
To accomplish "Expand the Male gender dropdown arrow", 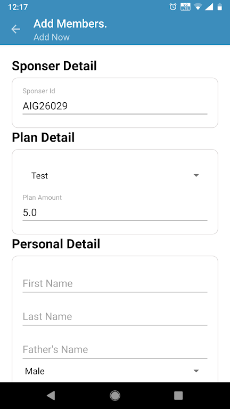I will [x=196, y=371].
